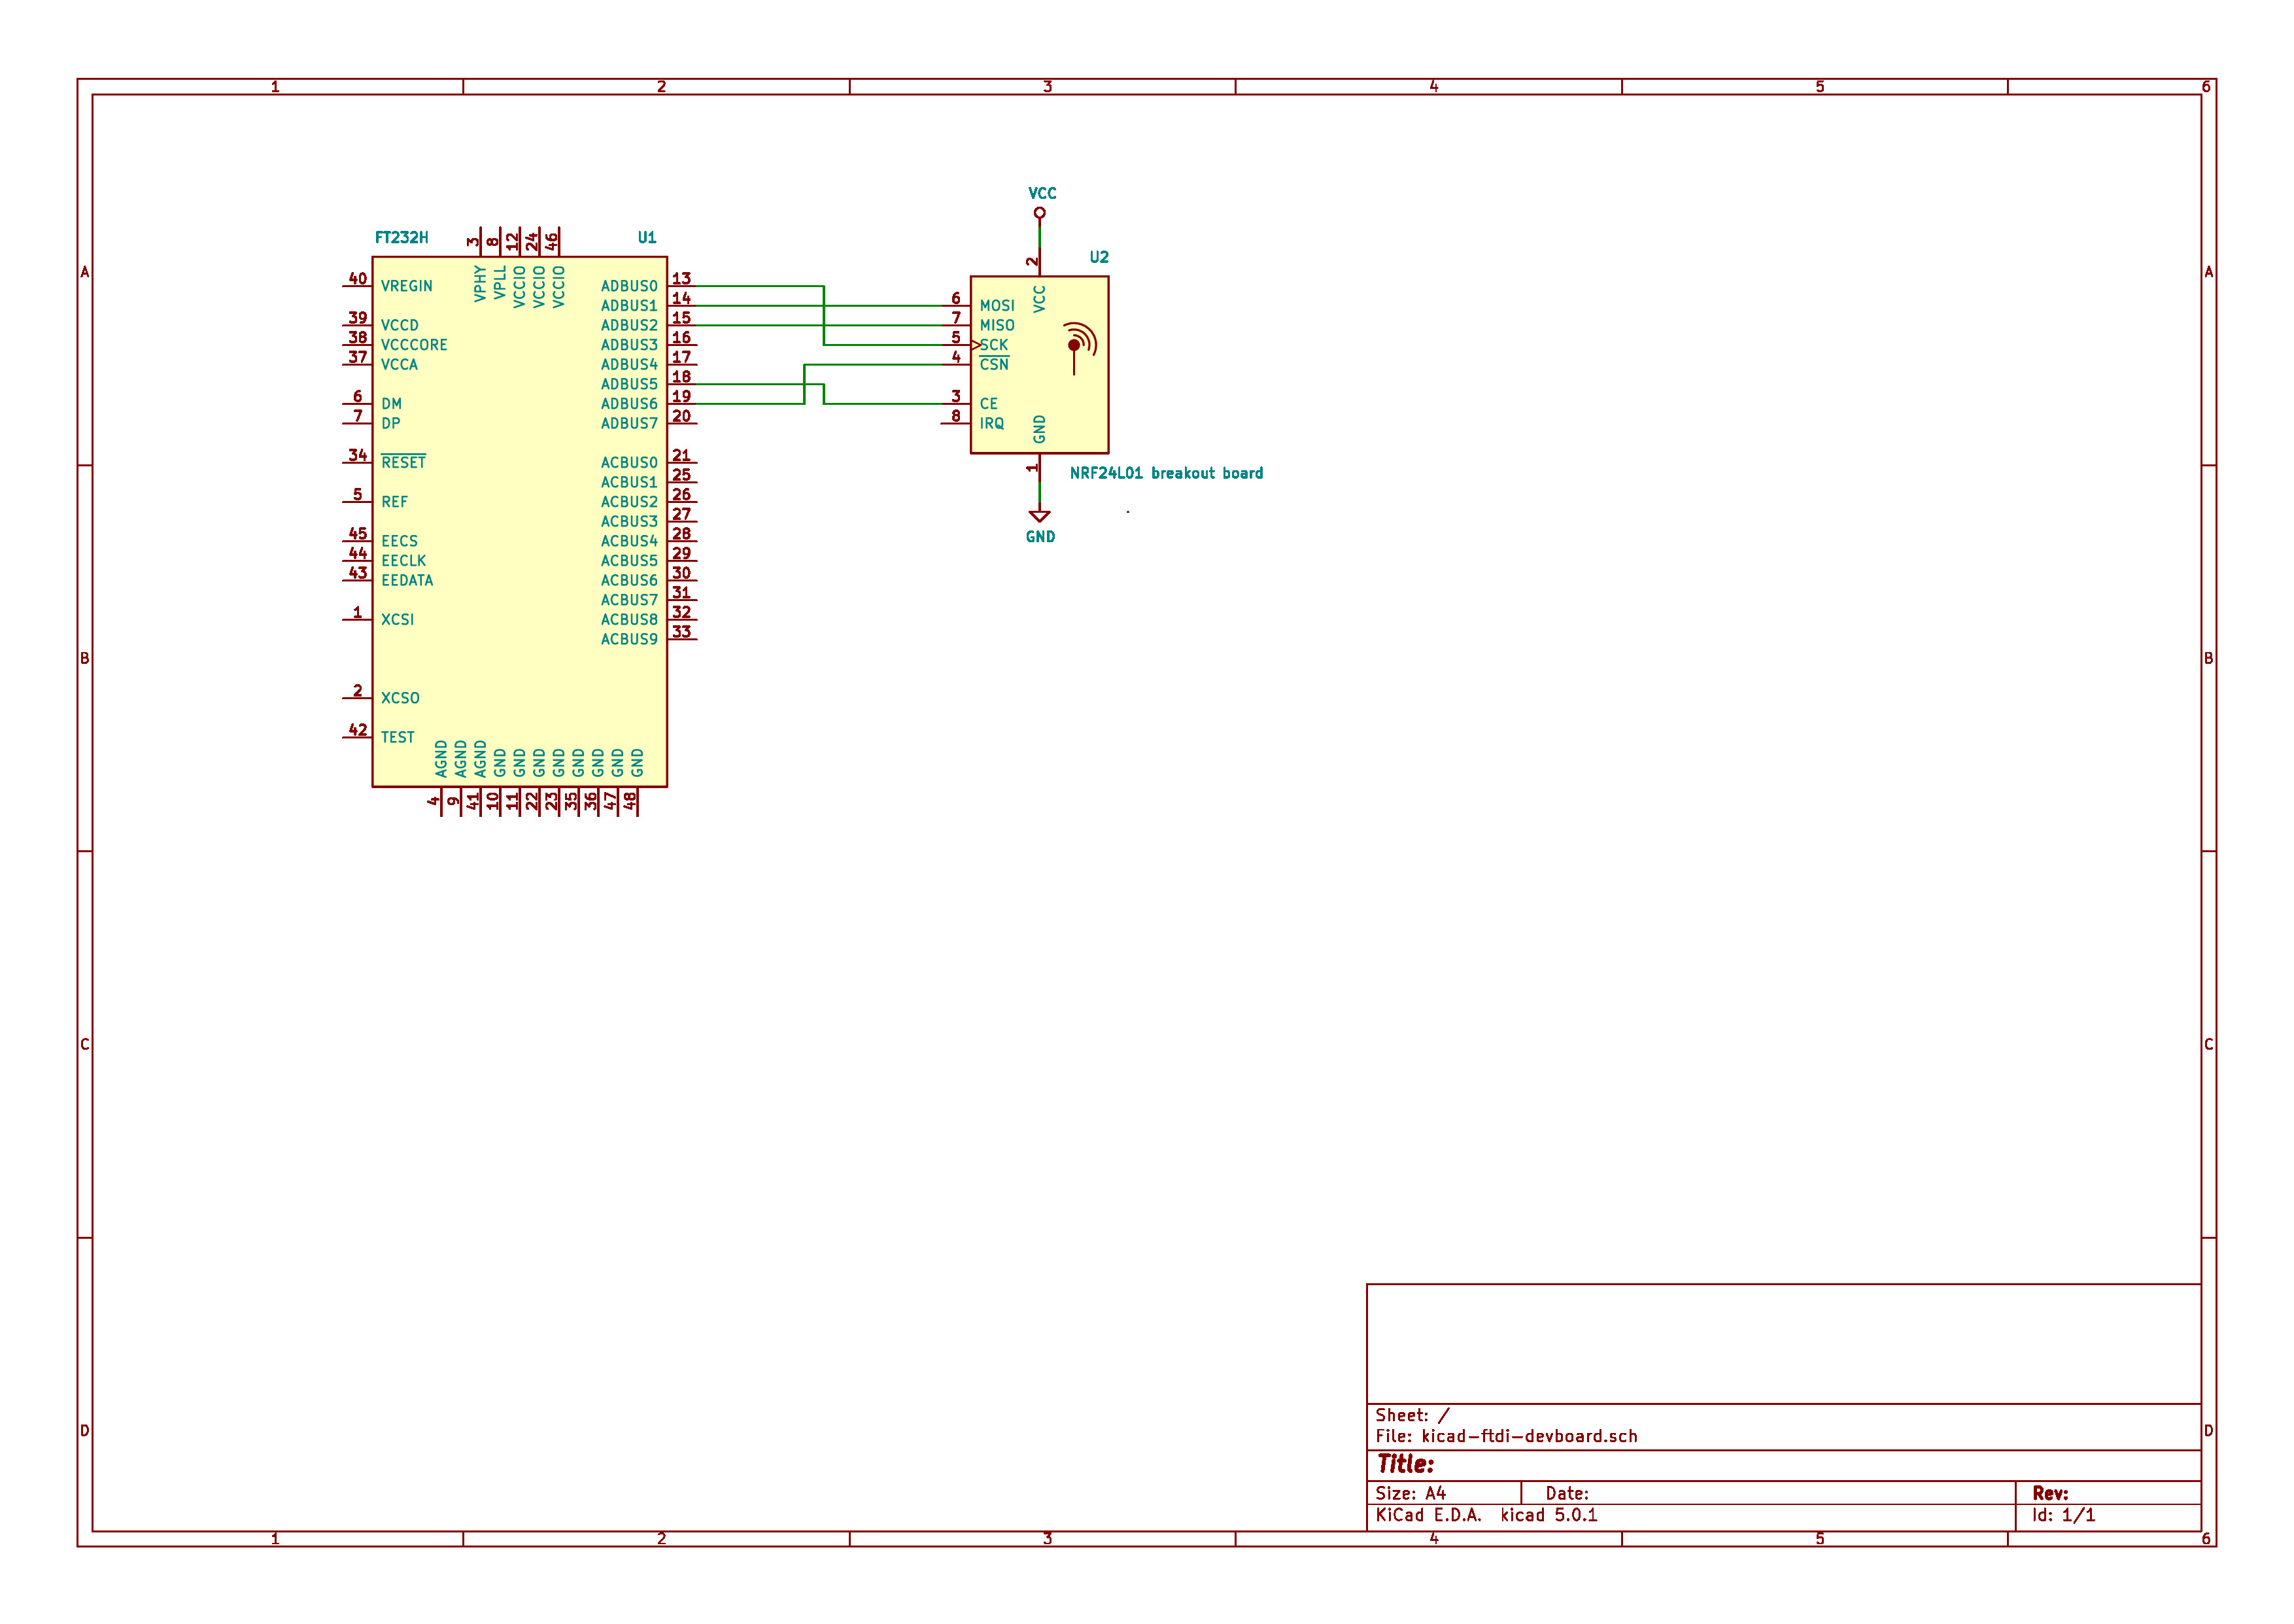Click the RESET pin 34 of FT232H
The image size is (2294, 1624).
[357, 462]
